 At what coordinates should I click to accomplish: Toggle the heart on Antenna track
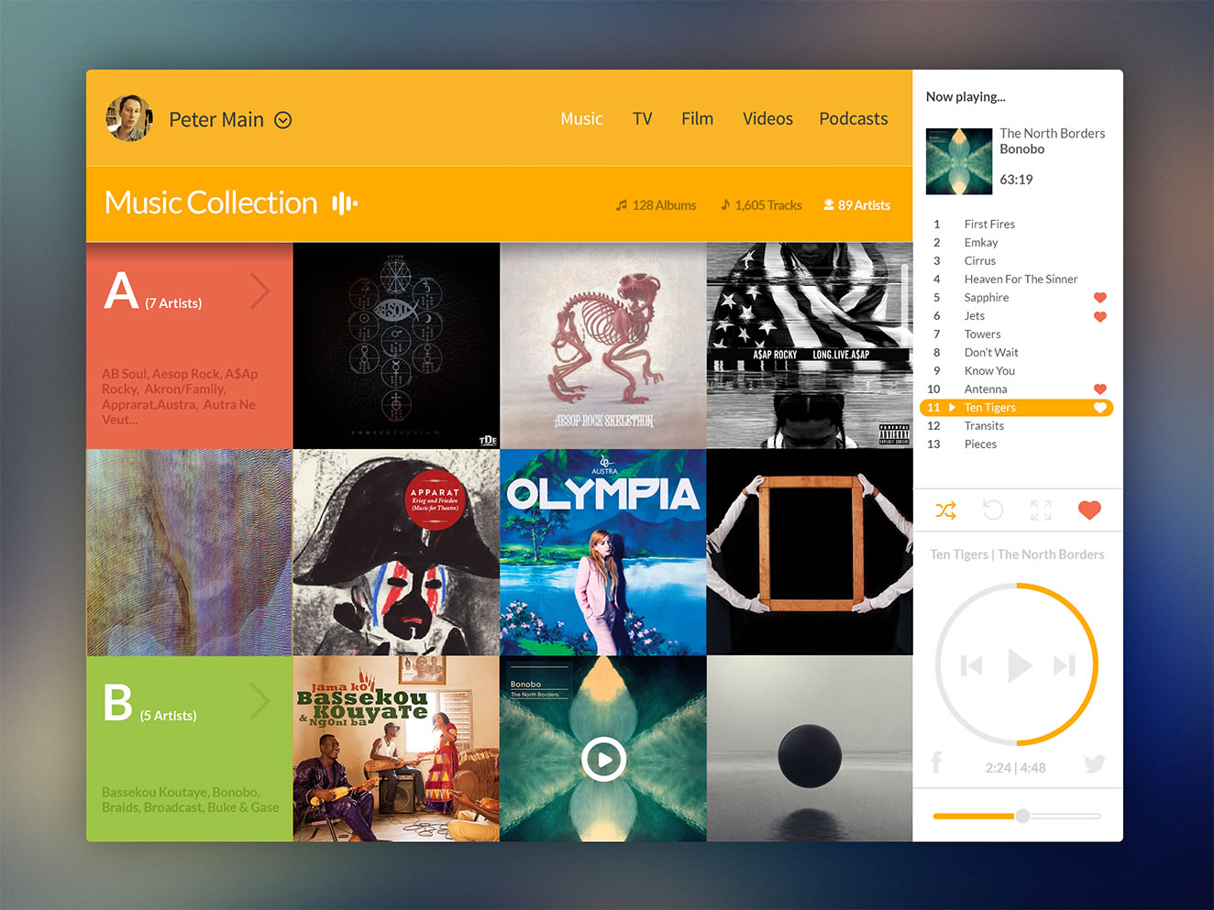(x=1100, y=389)
